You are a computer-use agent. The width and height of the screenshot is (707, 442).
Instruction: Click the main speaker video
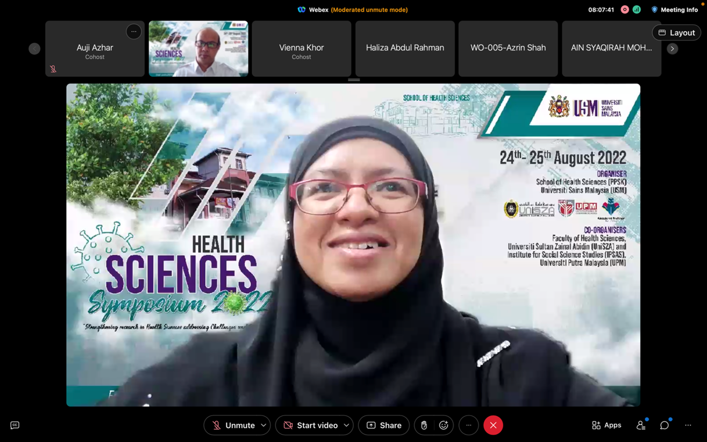tap(353, 245)
